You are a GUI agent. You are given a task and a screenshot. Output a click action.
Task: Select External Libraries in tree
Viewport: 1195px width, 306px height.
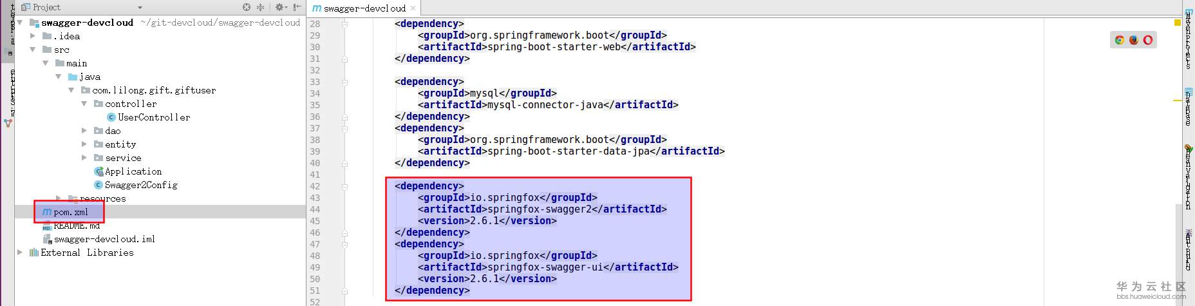[81, 253]
